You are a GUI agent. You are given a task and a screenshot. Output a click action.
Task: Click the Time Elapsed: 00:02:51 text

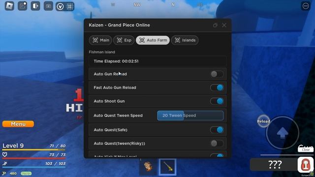coord(116,61)
